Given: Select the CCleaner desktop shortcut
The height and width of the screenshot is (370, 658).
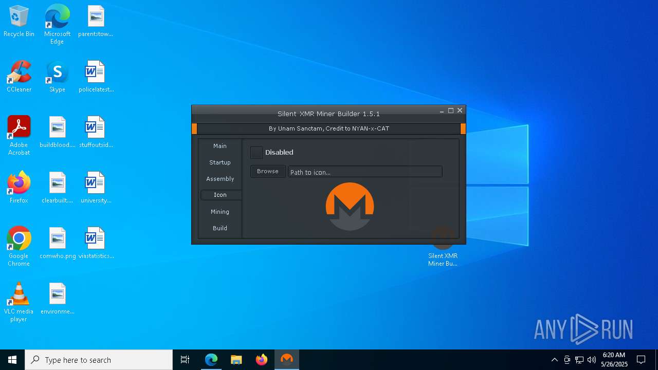Looking at the screenshot, I should coord(19,77).
